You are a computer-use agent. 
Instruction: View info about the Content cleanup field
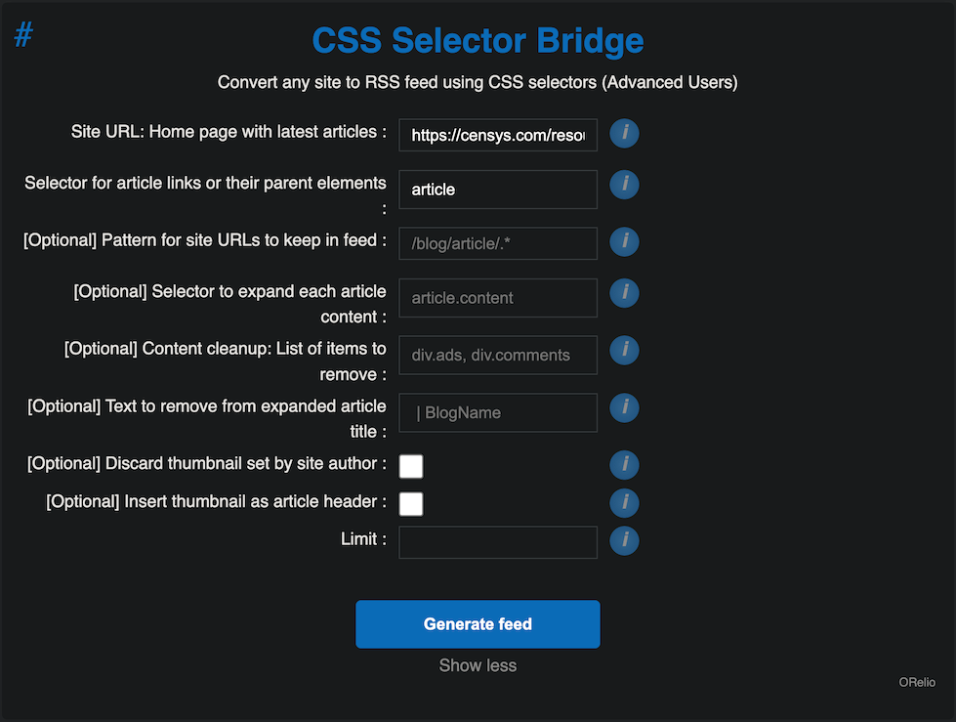[624, 350]
